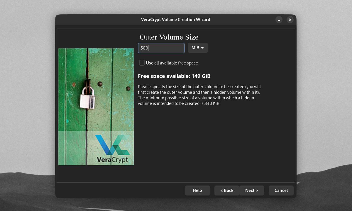
Task: Click the blue-green VC emblem logo
Action: click(x=112, y=145)
